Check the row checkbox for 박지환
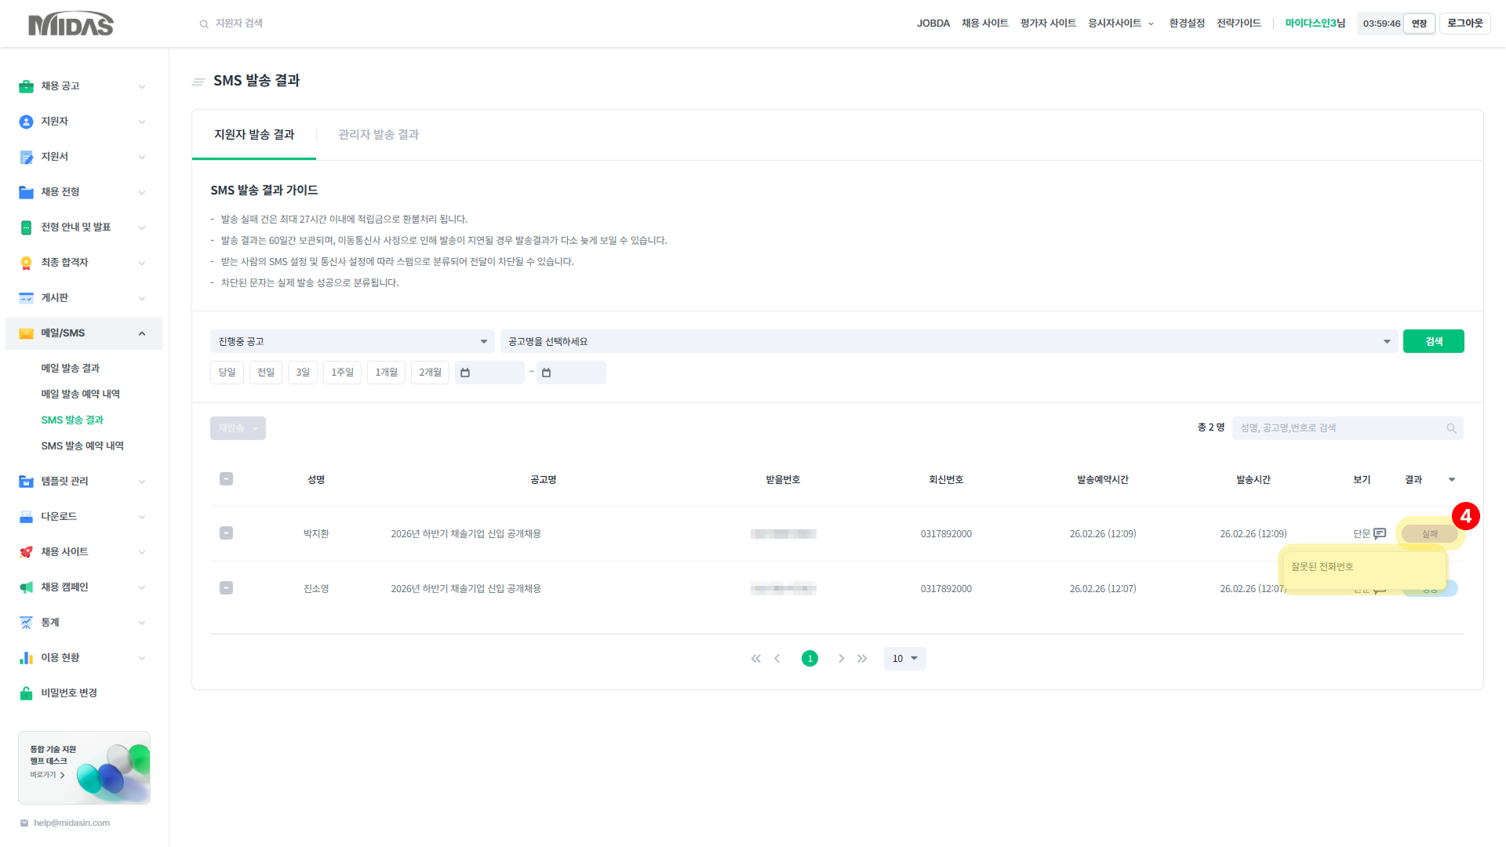This screenshot has width=1506, height=847. (226, 533)
